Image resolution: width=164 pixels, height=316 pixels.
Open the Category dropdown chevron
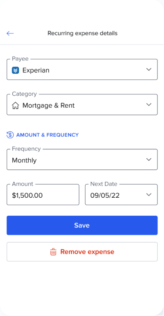[x=149, y=105]
